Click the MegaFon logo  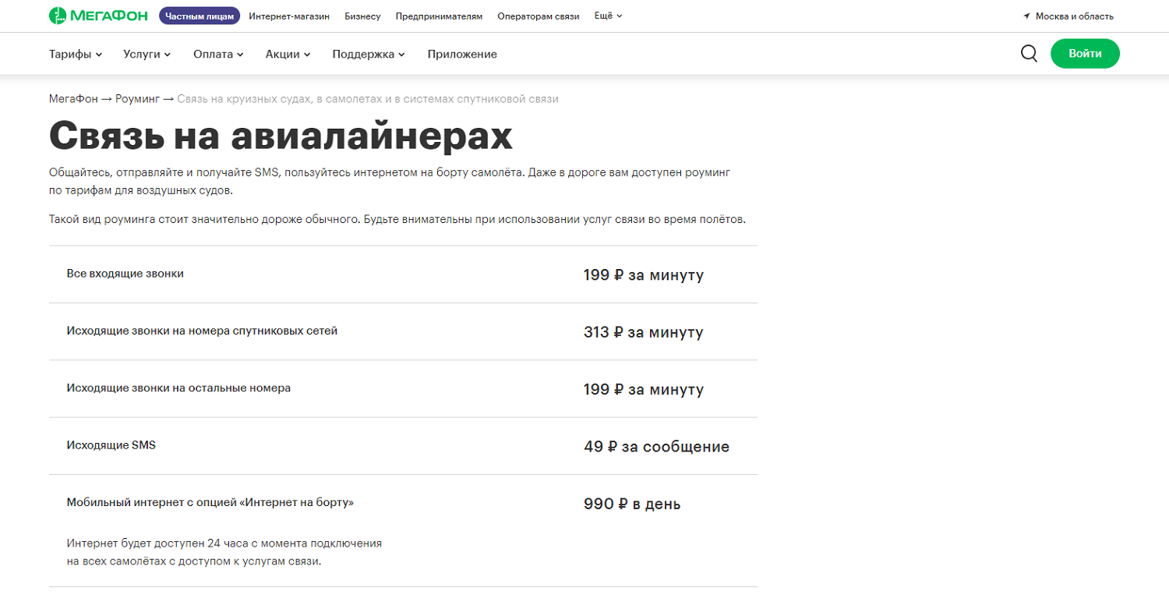(x=100, y=16)
